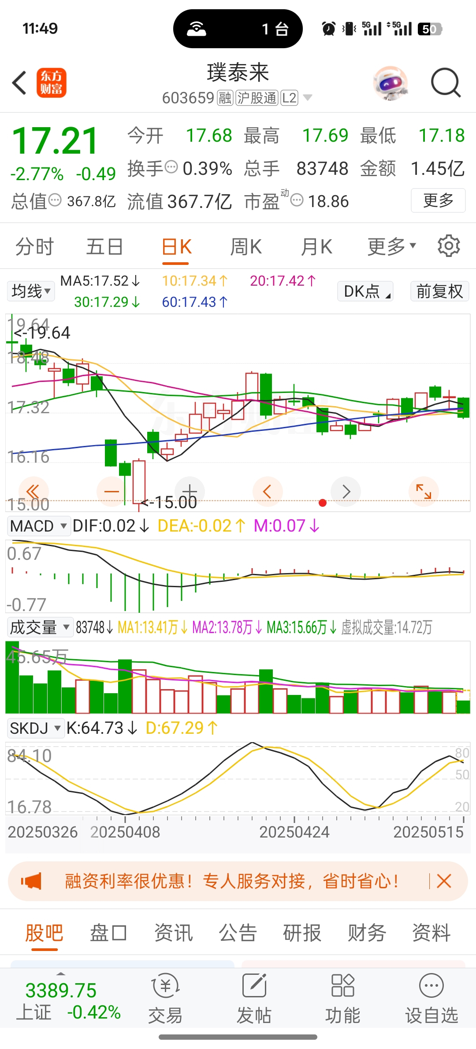Open MACD indicator dropdown
The width and height of the screenshot is (476, 1049).
pos(39,526)
